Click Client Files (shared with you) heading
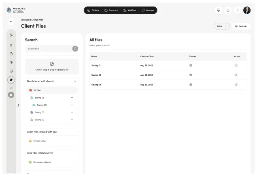Viewport: 257px width, 176px height. 42,132
